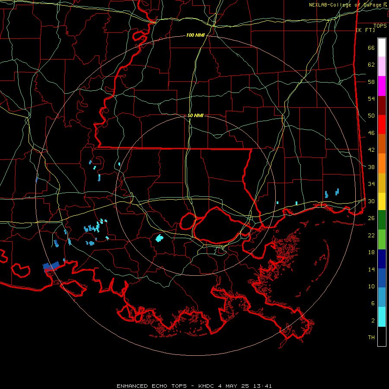
Task: Pick the bright yellow legend swatch
Action: pyautogui.click(x=382, y=201)
